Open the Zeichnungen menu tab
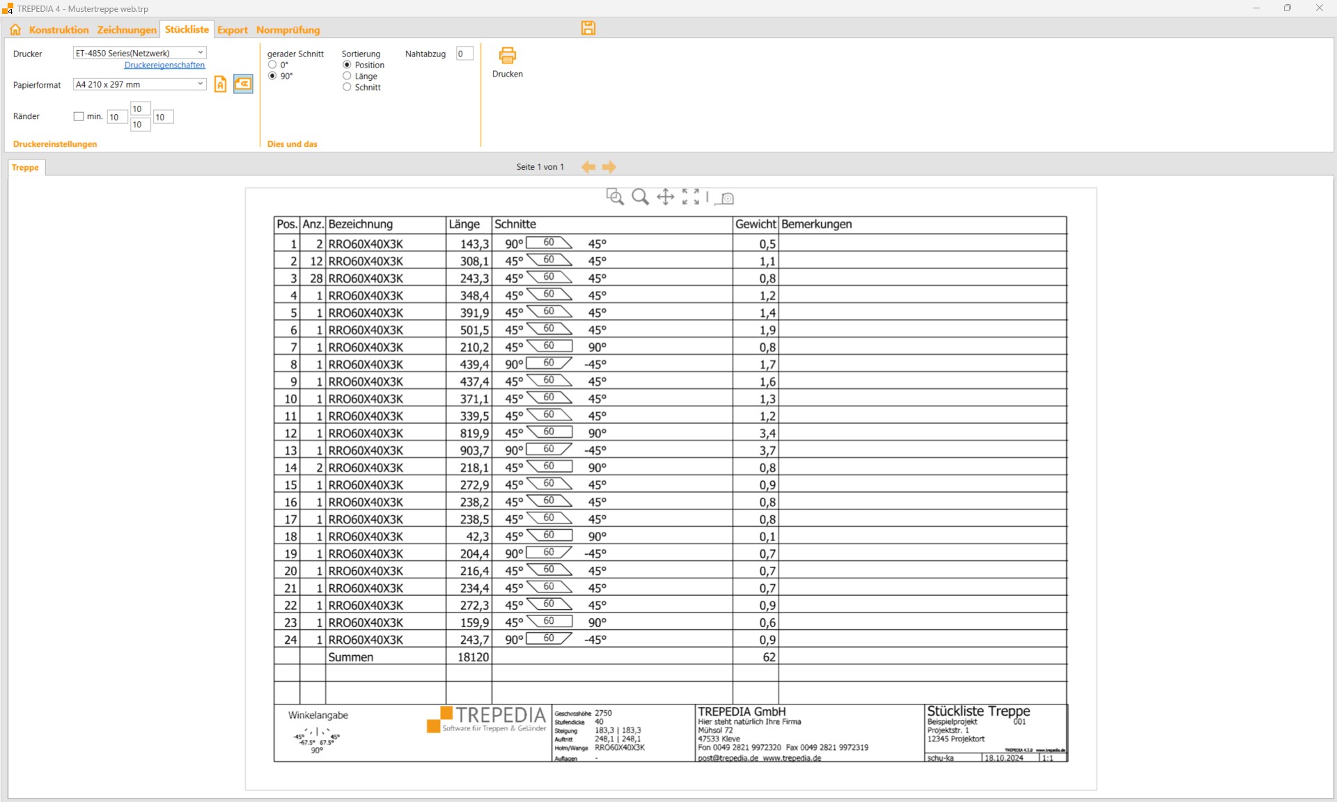 click(x=127, y=30)
